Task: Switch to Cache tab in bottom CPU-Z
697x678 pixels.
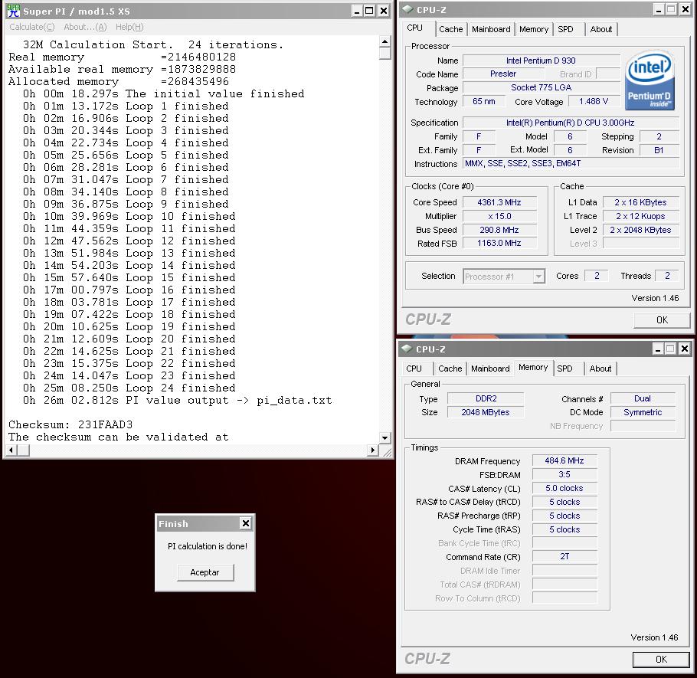Action: [450, 368]
